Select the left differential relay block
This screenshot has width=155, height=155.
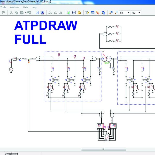100,126
